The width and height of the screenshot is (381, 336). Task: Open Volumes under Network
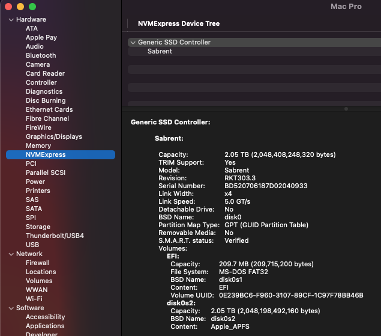point(39,281)
